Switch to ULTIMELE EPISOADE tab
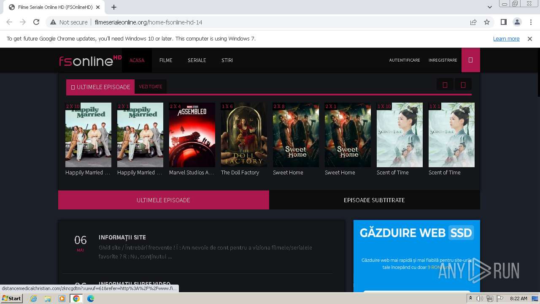540x304 pixels. tap(164, 200)
